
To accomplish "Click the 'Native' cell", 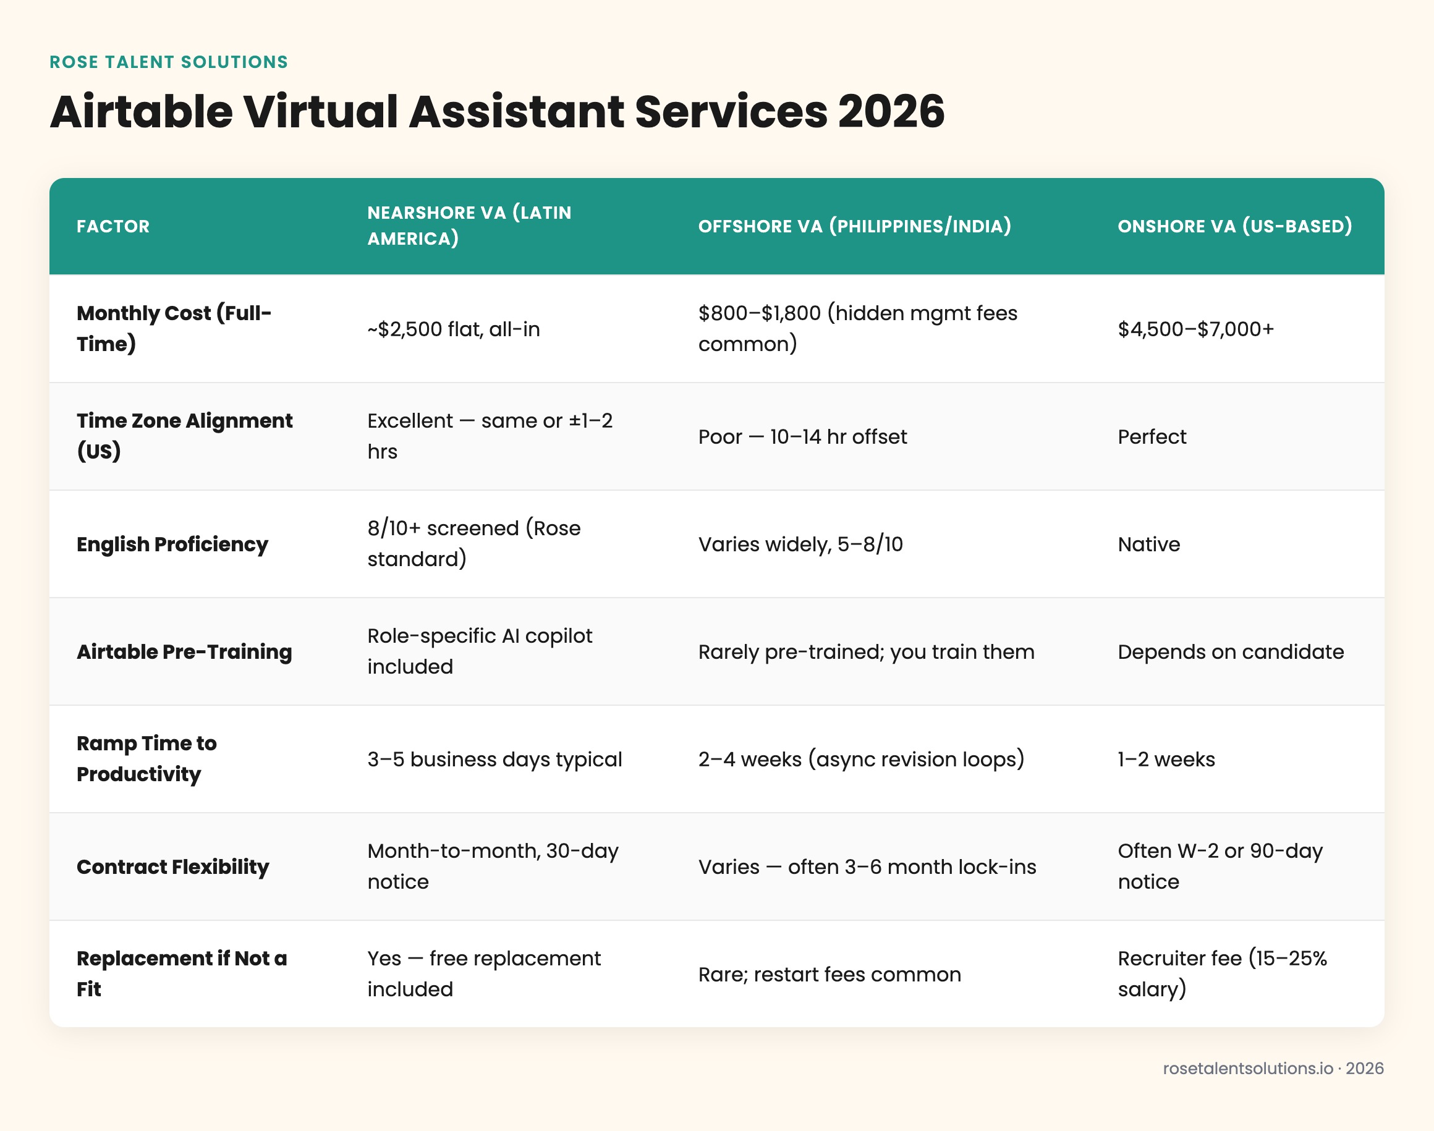I will (x=1149, y=544).
